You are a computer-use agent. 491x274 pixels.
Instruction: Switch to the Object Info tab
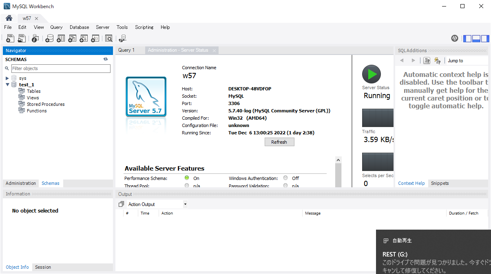pyautogui.click(x=18, y=267)
